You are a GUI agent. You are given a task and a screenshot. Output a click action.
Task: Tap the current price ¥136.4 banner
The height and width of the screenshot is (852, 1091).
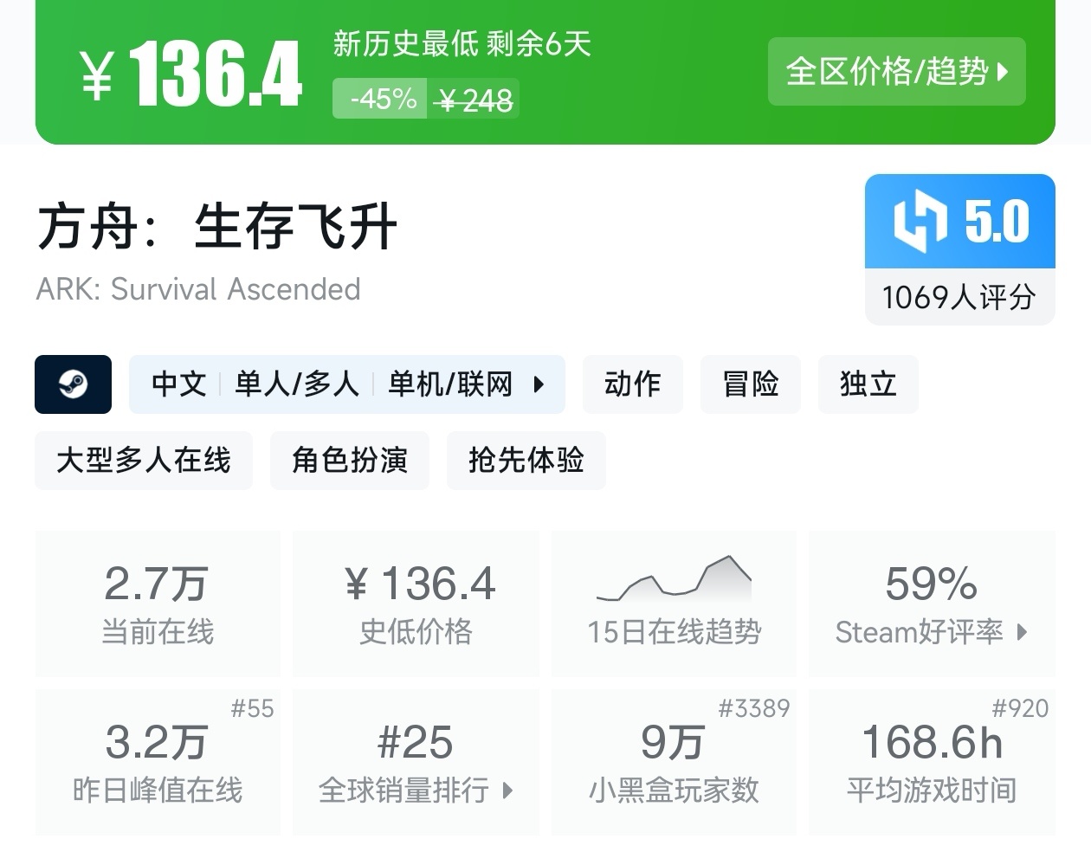point(191,74)
